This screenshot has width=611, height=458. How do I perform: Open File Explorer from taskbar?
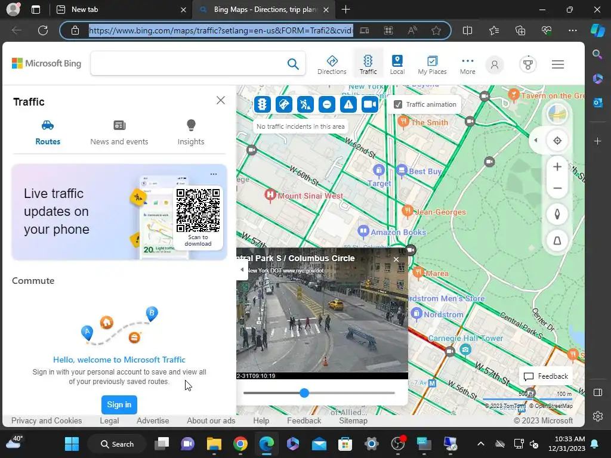click(214, 444)
